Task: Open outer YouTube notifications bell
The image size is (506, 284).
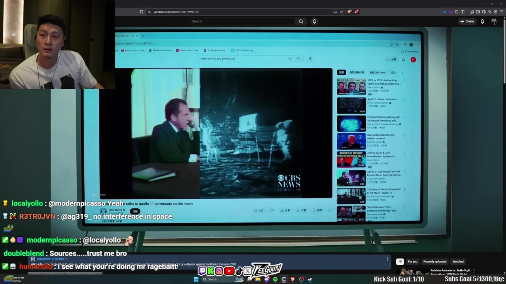Action: point(482,21)
